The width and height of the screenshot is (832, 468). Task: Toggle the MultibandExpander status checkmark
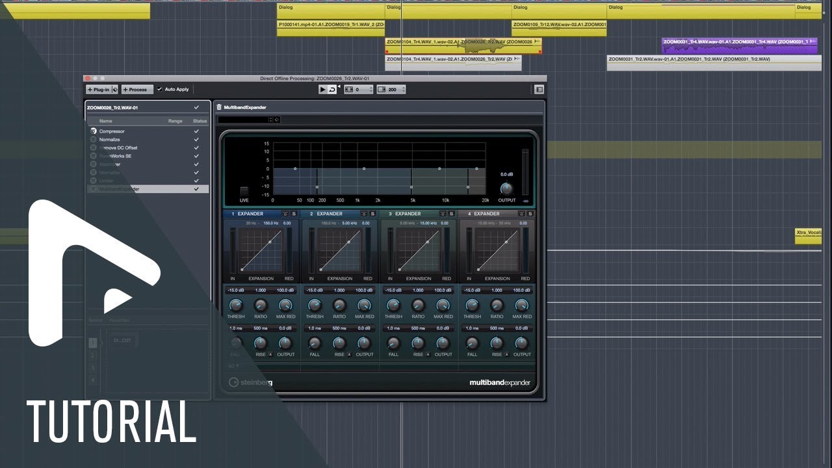196,188
